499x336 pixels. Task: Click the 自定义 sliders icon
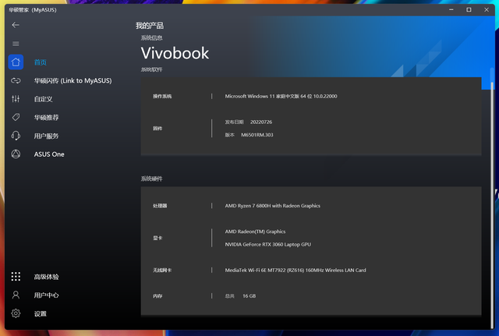(x=16, y=99)
